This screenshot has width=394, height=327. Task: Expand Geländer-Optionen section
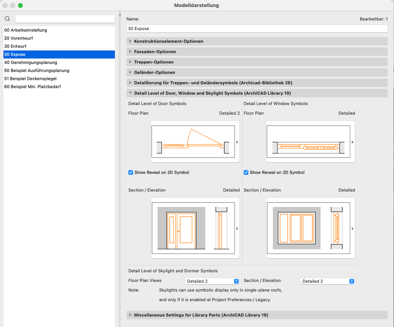tap(257, 72)
